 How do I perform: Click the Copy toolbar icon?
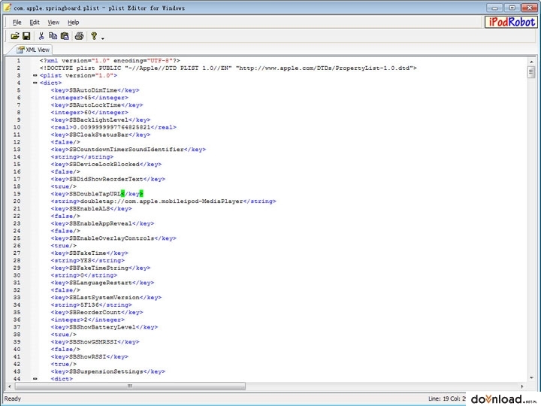click(53, 36)
